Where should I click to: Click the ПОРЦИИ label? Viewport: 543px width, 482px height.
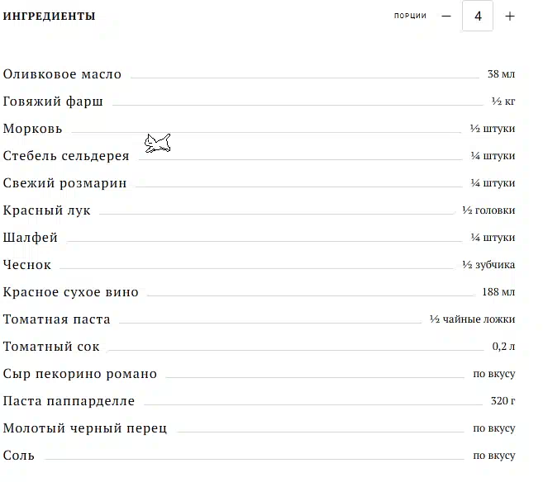pyautogui.click(x=410, y=17)
